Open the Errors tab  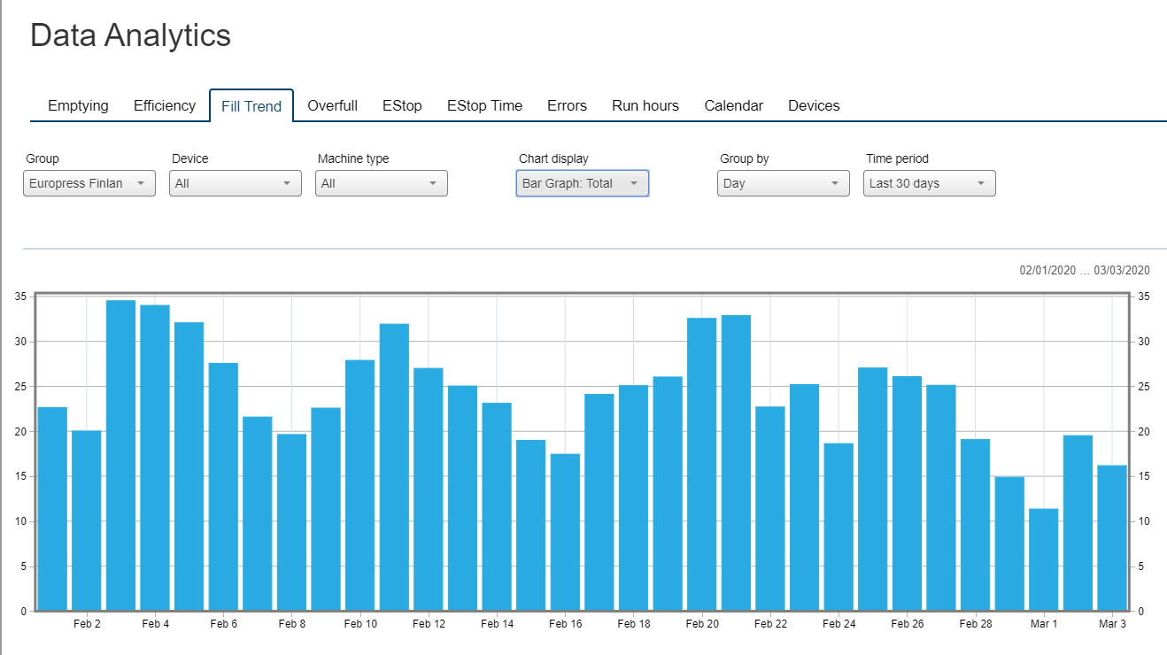(567, 105)
